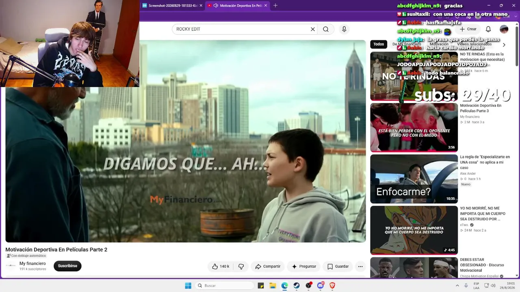Click the taskbar microphone tray icon

coord(466,286)
